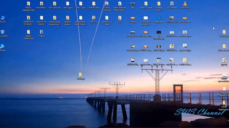The image size is (229, 128).
Task: Click the New Website Requireme... folder
Action: [120, 6]
